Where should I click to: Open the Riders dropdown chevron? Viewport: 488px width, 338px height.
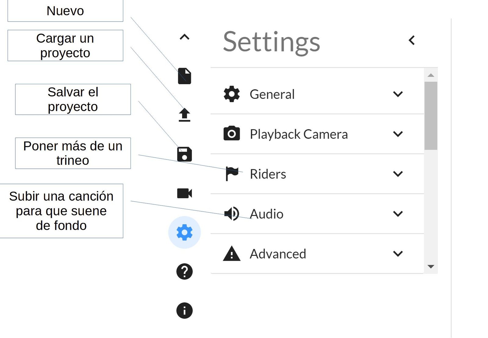398,174
